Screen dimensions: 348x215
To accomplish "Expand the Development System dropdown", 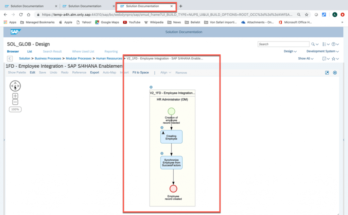I will pos(323,51).
